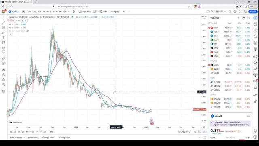Screen dimensions: 259x146
Task: Select the ruler measure tool
Action: [4, 58]
